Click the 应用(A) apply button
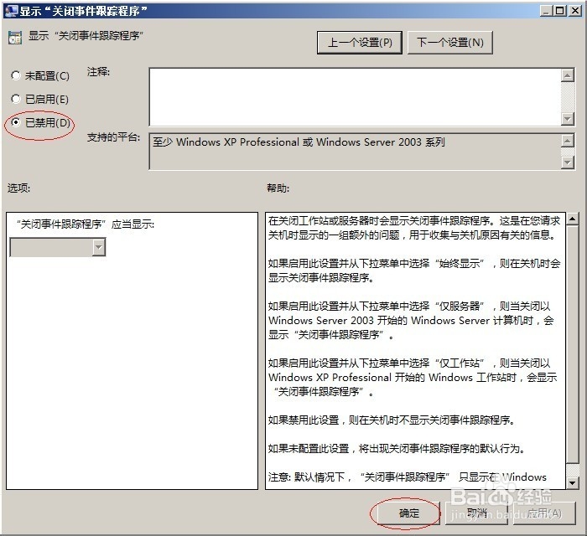Screen dimensions: 587x536 click(544, 513)
